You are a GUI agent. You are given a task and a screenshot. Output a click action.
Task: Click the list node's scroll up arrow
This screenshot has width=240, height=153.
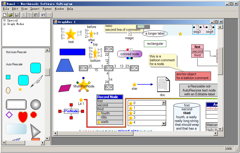[164, 103]
